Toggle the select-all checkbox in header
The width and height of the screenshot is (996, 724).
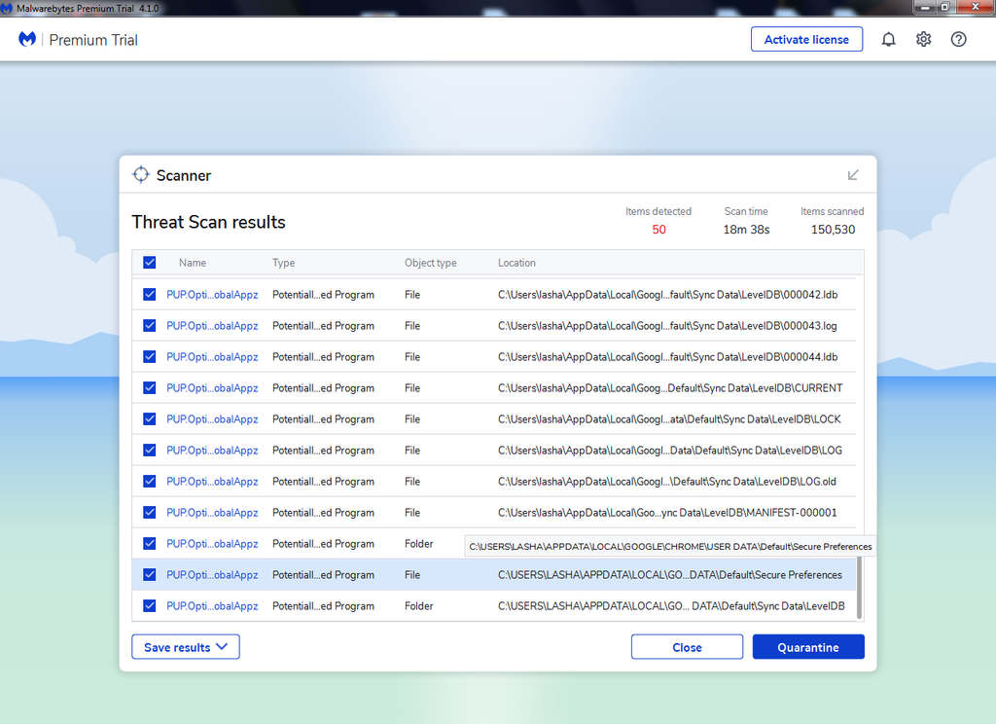pos(149,263)
